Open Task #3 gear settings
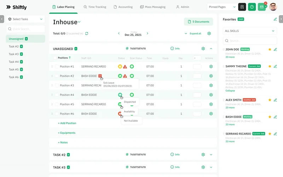Screen dimensions: 283x177 point(203,167)
